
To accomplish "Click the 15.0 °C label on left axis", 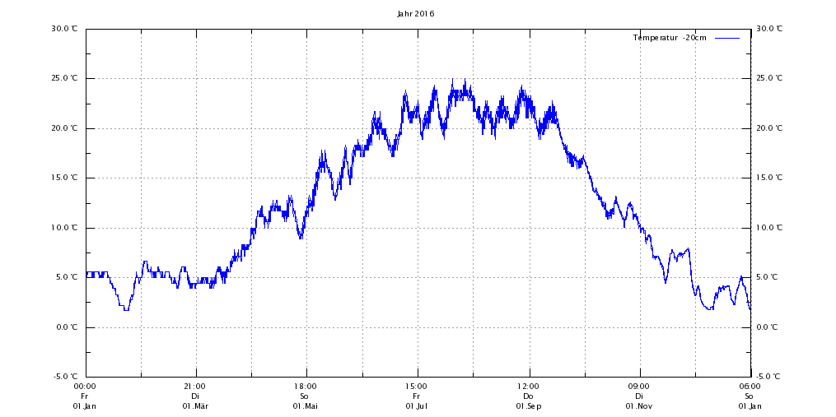I will click(64, 178).
